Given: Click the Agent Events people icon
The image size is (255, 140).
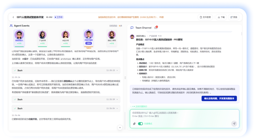Looking at the screenshot, I should (x=11, y=26).
